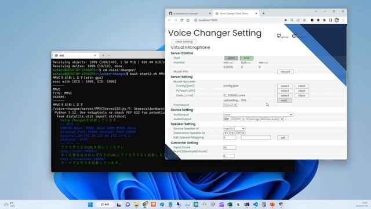The height and width of the screenshot is (209, 371).
Task: Select Voice Changer Client Demo tab
Action: click(x=236, y=13)
